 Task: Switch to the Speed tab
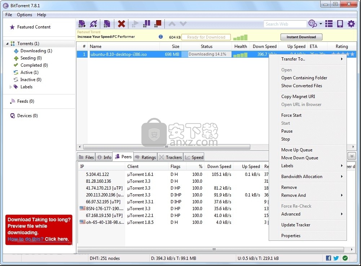pyautogui.click(x=194, y=158)
